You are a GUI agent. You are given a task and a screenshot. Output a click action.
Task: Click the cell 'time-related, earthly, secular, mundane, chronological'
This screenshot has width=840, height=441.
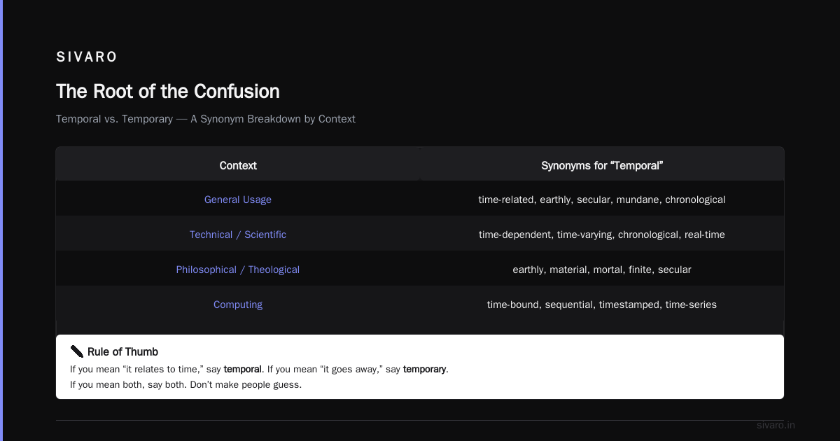pyautogui.click(x=602, y=199)
